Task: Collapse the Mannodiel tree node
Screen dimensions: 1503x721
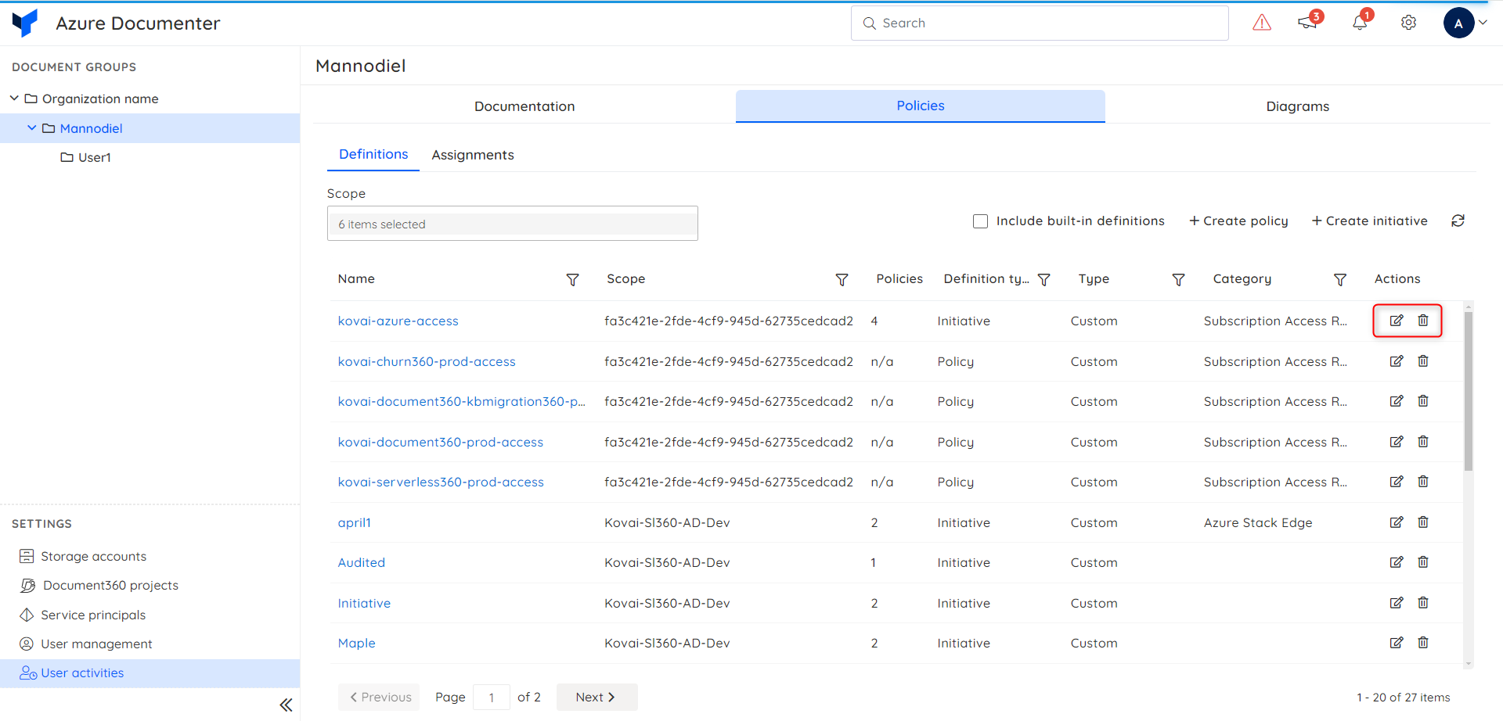Action: point(32,127)
